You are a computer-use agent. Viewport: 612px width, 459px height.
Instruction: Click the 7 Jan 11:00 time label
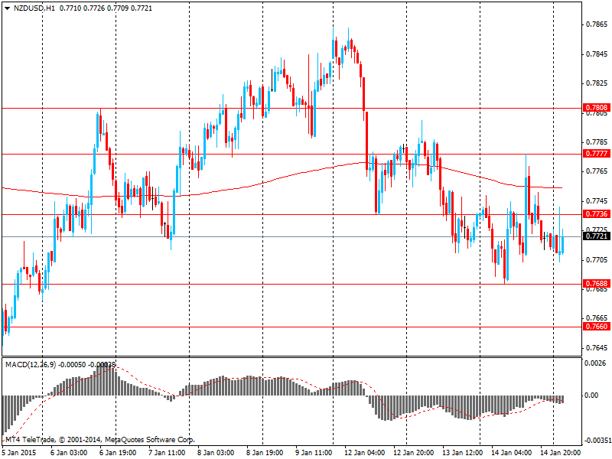168,452
